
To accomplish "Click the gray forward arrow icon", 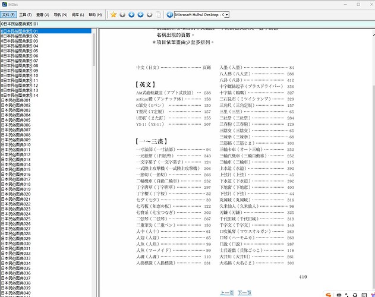I will [x=150, y=15].
